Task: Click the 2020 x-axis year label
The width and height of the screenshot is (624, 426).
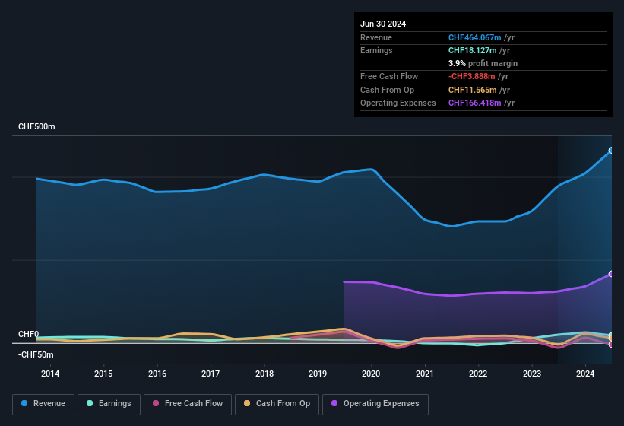Action: coord(371,374)
